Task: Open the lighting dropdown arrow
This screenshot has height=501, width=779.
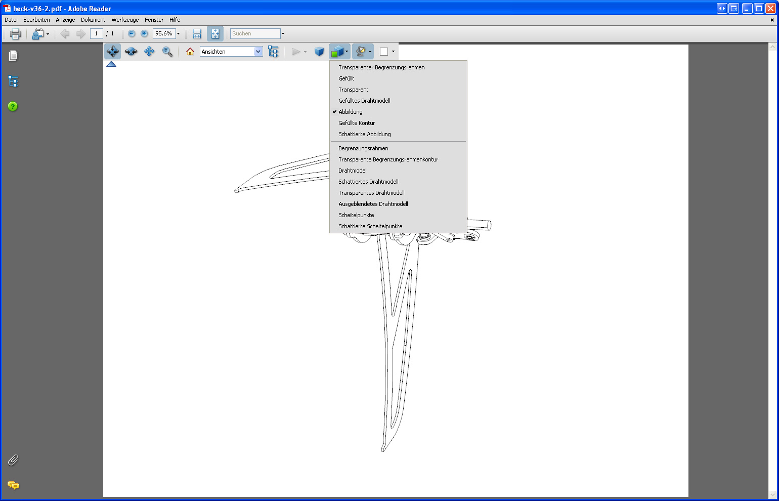Action: tap(370, 52)
